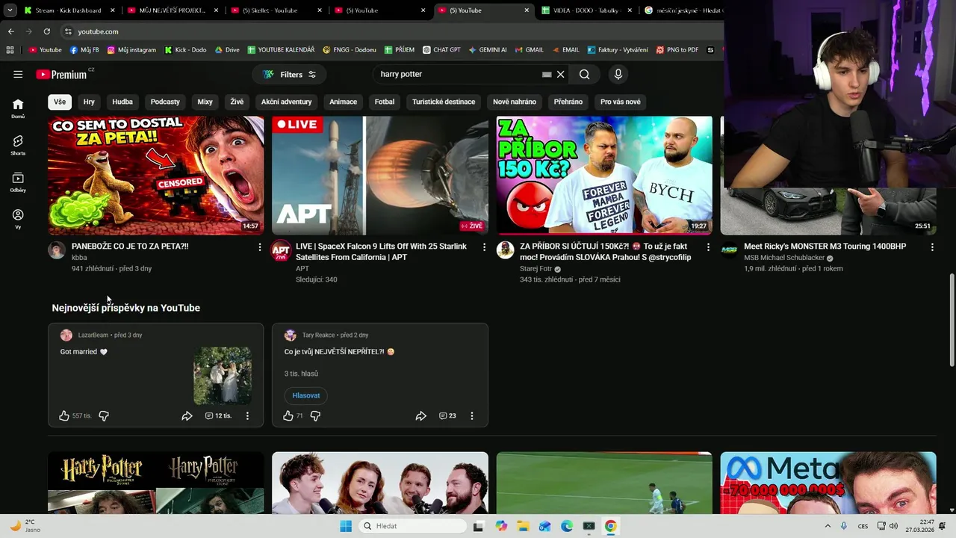Clear the search query with the X
This screenshot has height=538, width=956.
click(x=560, y=74)
